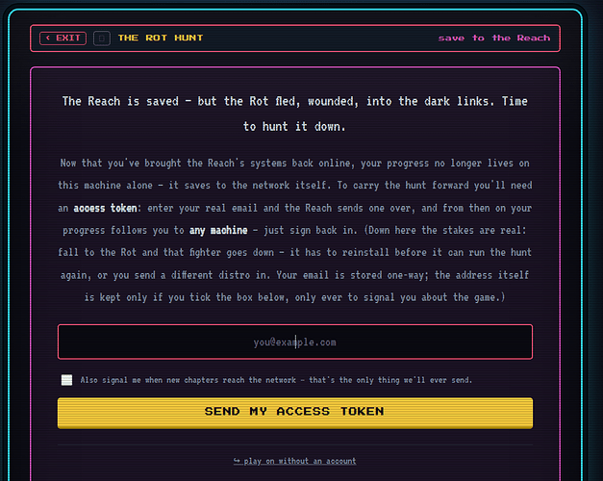Click the SEND MY ACCESS TOKEN button
The height and width of the screenshot is (481, 603).
295,413
